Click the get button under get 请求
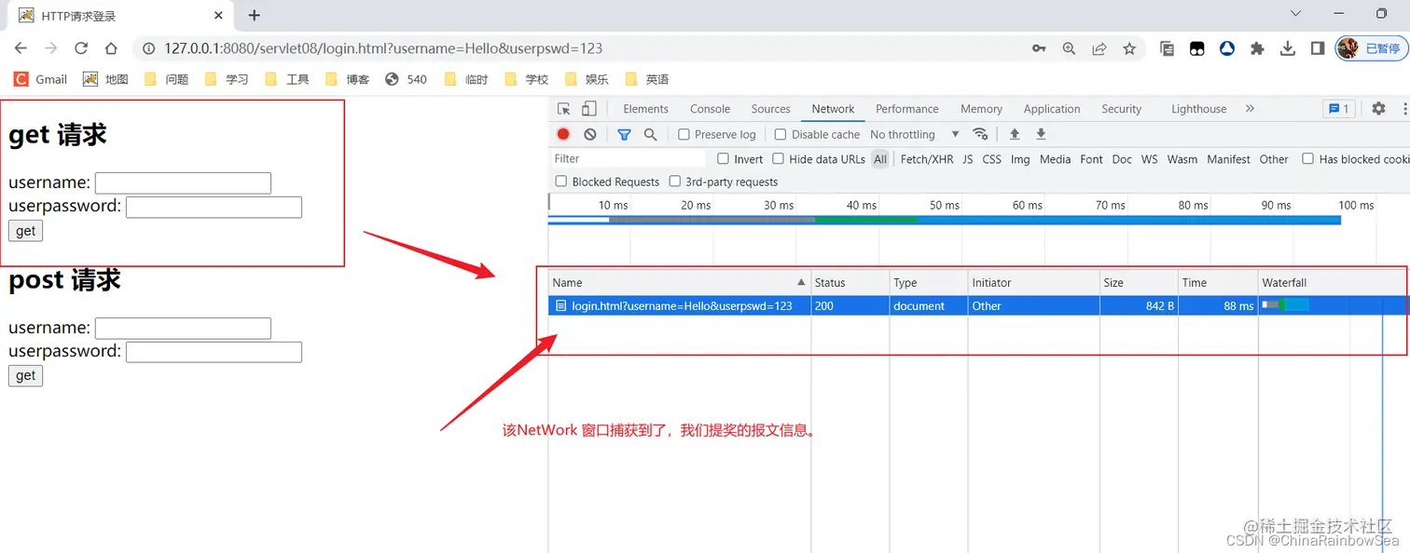The width and height of the screenshot is (1410, 553). [25, 231]
